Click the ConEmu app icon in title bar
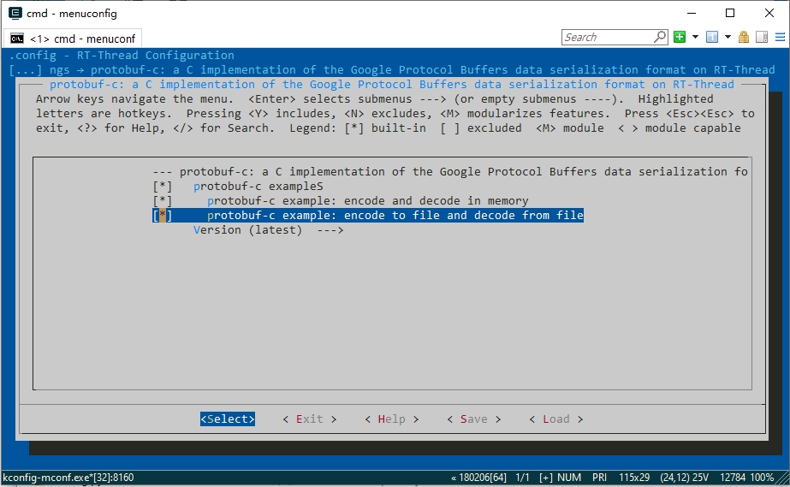Viewport: 790px width, 487px height. click(x=15, y=13)
